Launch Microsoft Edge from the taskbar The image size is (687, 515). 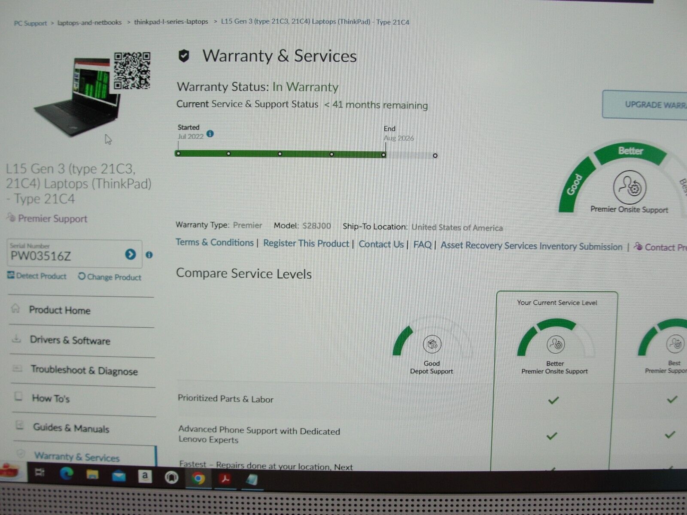pyautogui.click(x=66, y=473)
